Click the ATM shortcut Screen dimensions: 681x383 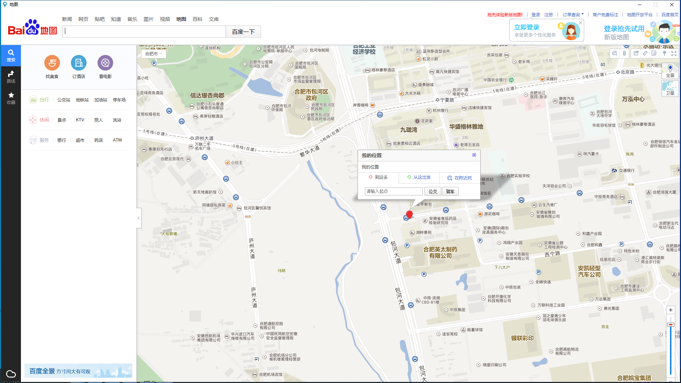point(117,140)
